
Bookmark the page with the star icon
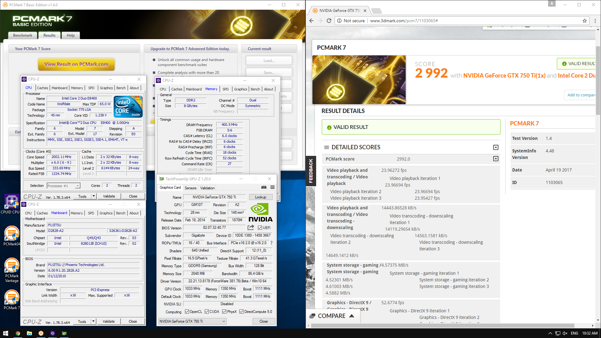tap(584, 21)
